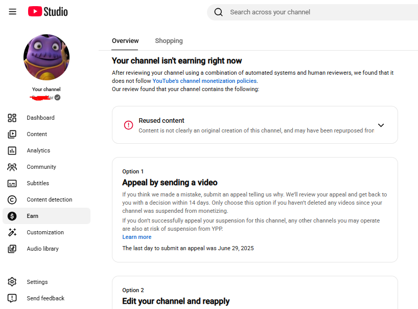Click the search magnifier icon

pyautogui.click(x=218, y=12)
